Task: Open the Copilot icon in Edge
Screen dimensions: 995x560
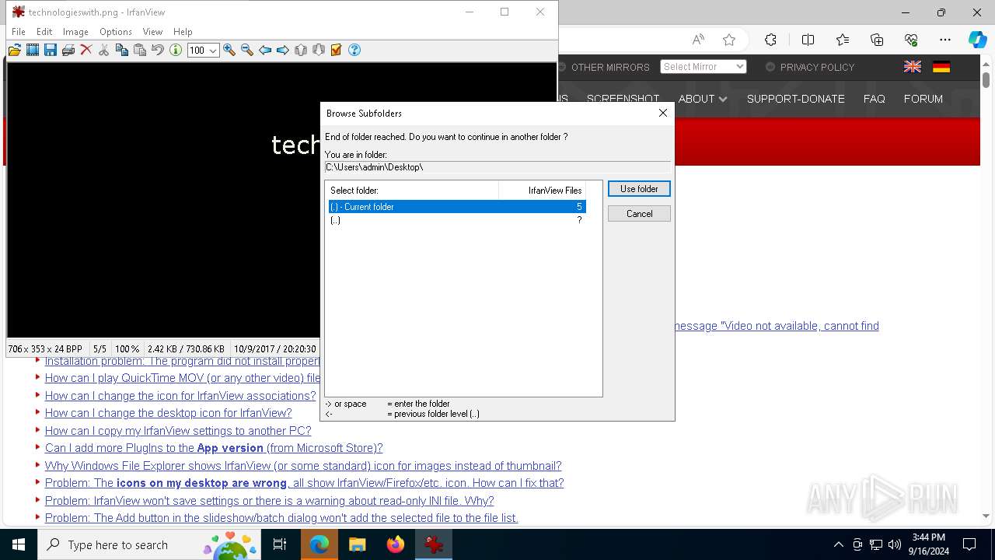Action: (x=977, y=40)
